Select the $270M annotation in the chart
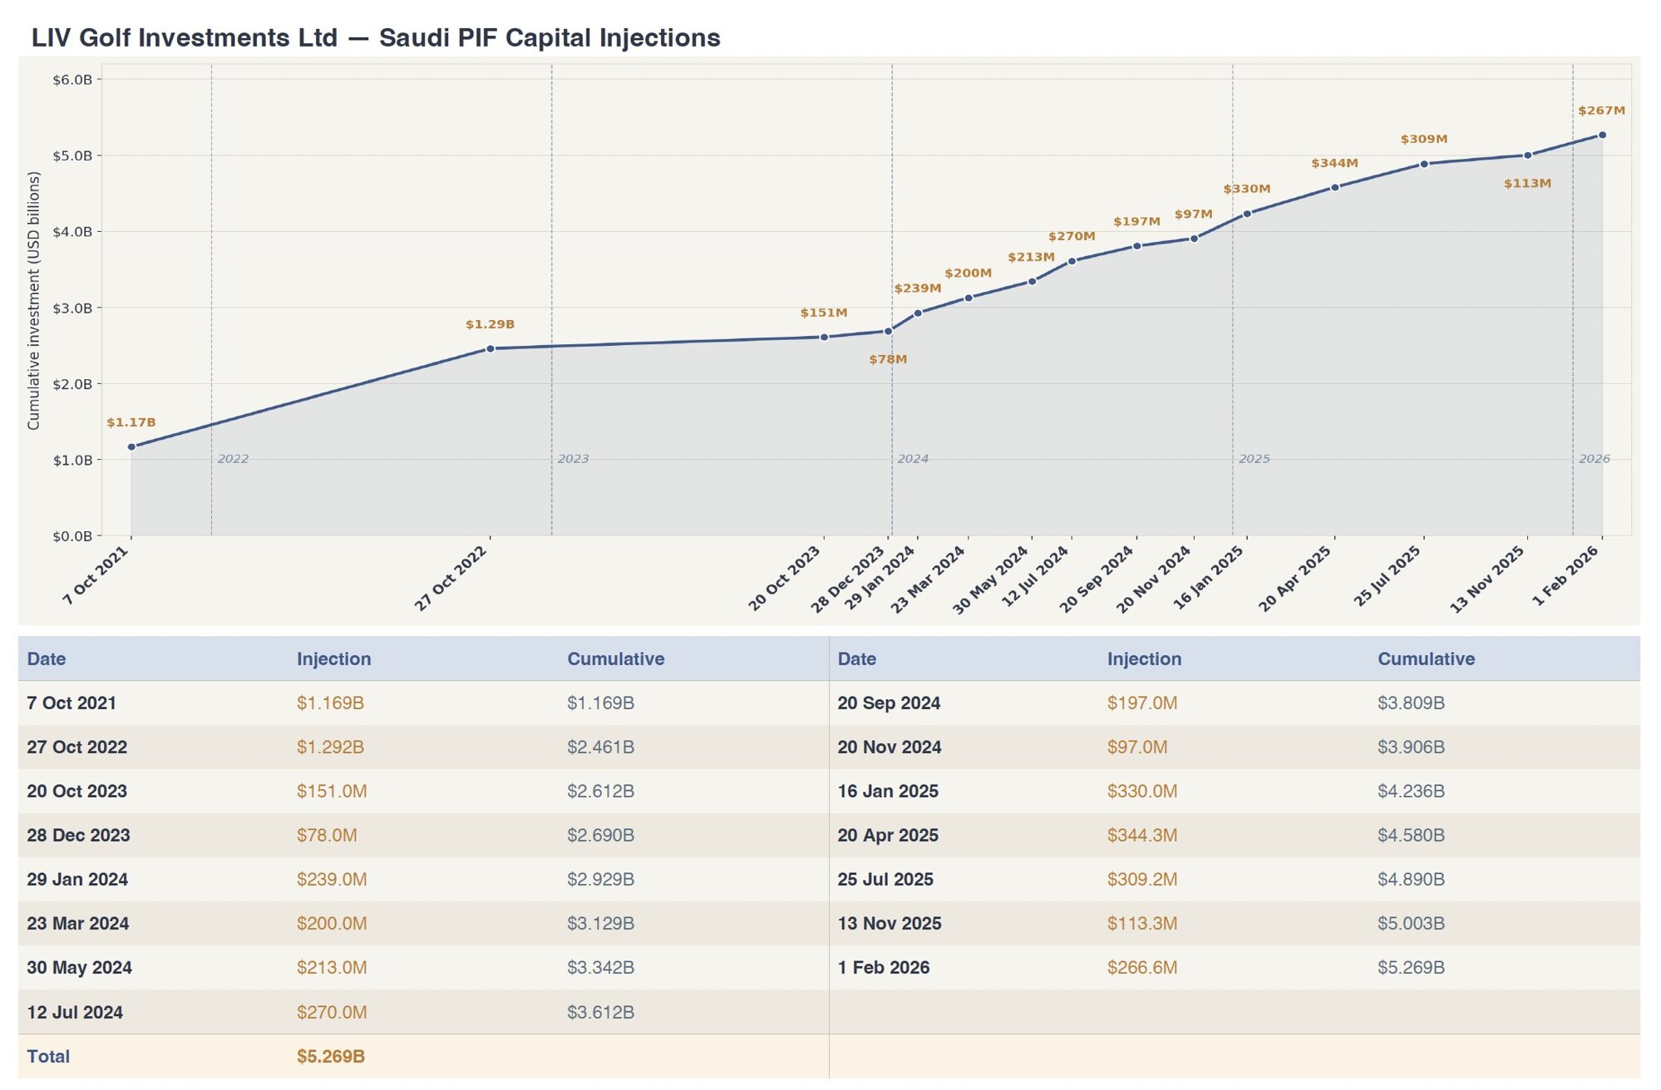Image resolution: width=1661 pixels, height=1090 pixels. click(x=1072, y=236)
